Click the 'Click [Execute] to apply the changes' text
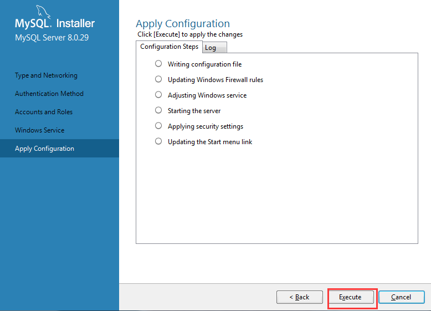Image resolution: width=431 pixels, height=311 pixels. (x=190, y=34)
